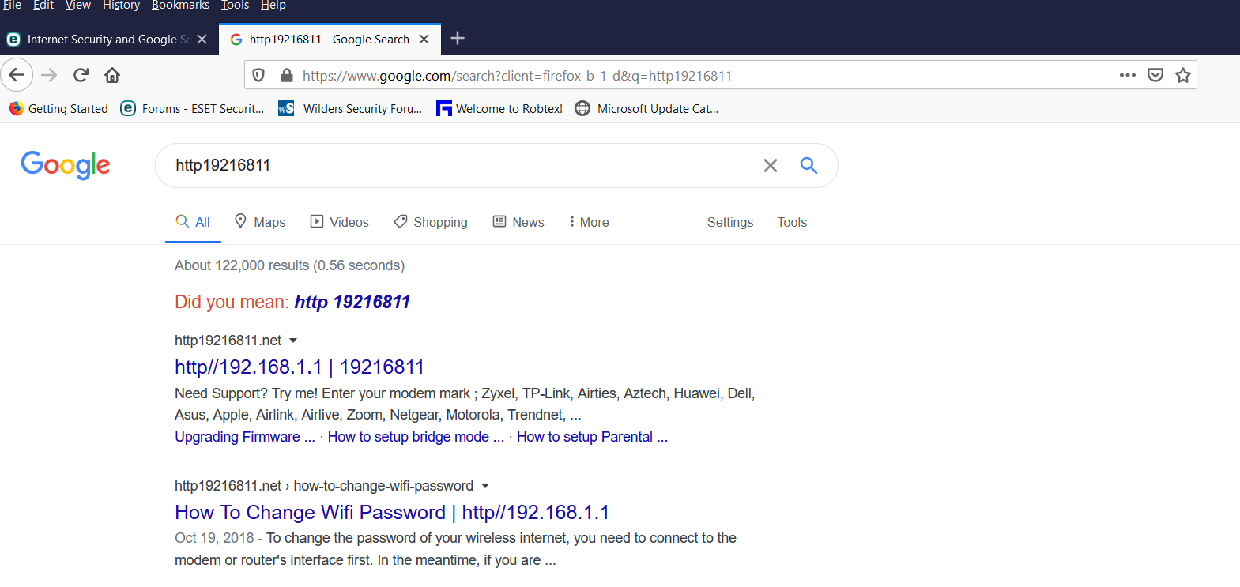Open Wilders Security Forums bookmark

[x=350, y=108]
